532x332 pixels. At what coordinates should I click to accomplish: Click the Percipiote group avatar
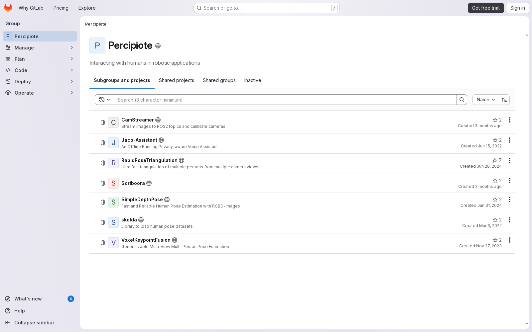(x=97, y=45)
